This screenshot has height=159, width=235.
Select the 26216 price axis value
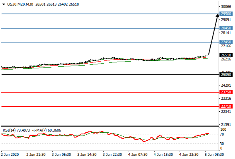coord(226,59)
